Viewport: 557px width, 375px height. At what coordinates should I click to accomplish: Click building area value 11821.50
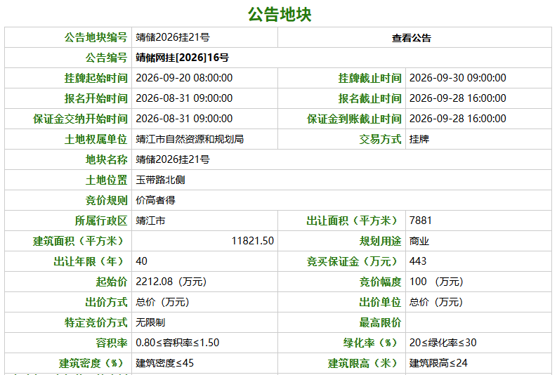(x=253, y=241)
